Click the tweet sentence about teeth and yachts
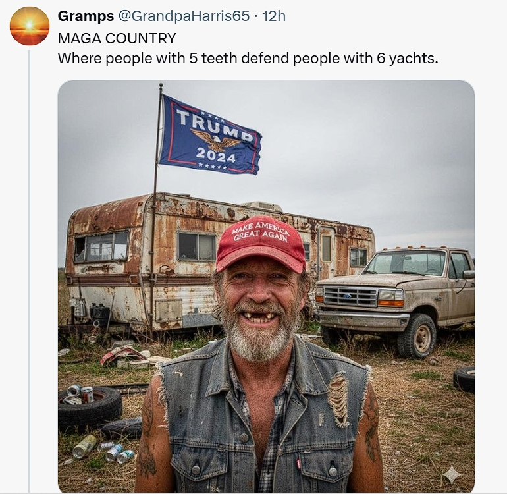This screenshot has width=507, height=494. click(248, 58)
